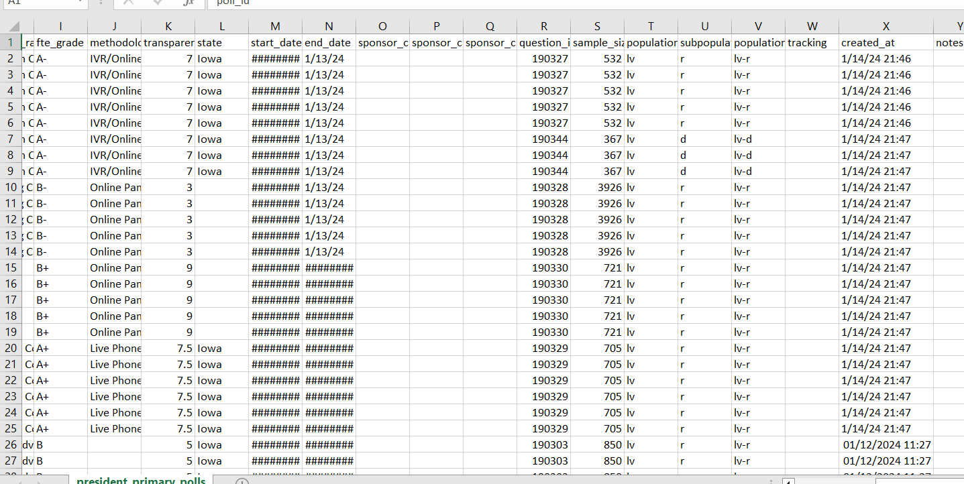Click sample size 850 in row 26
This screenshot has height=484, width=964.
coord(597,444)
